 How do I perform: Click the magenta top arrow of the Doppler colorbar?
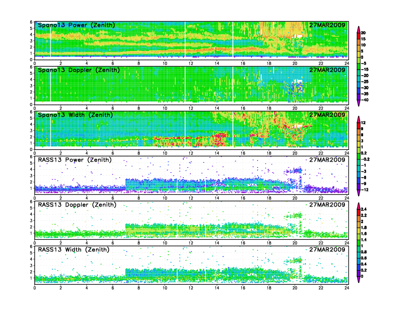point(359,119)
